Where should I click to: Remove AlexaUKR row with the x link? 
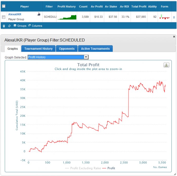[174, 17]
